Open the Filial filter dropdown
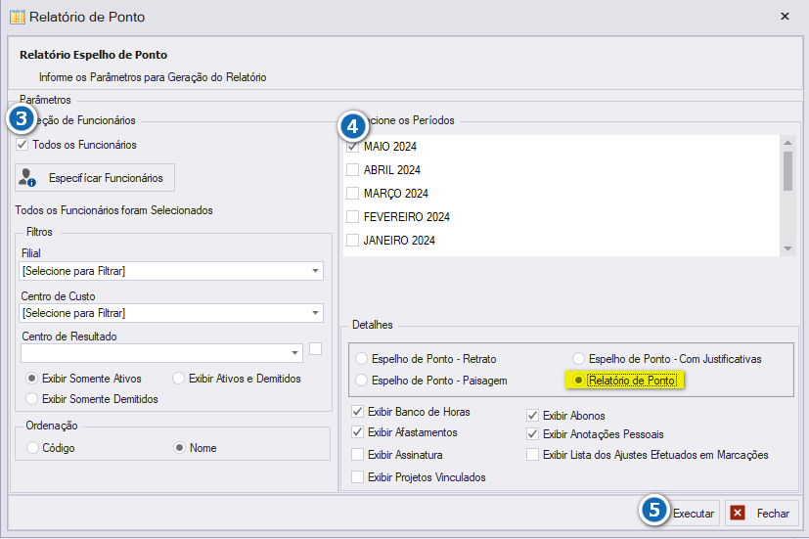 pos(171,271)
